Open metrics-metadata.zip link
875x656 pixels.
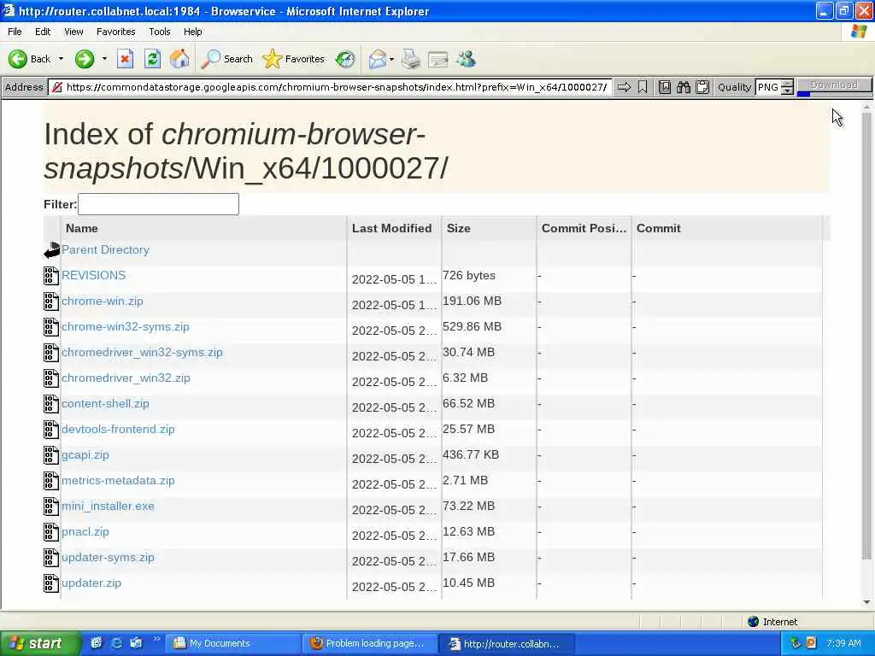point(118,481)
